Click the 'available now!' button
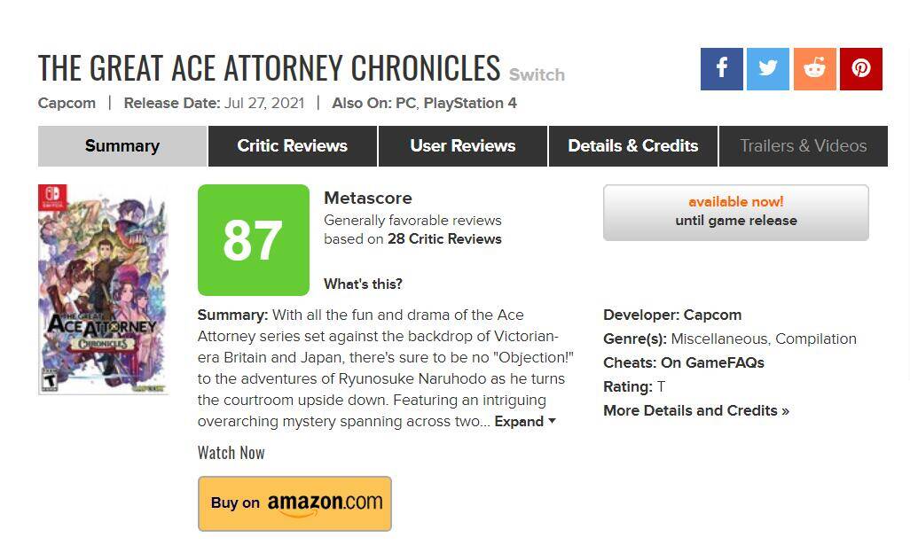 pyautogui.click(x=736, y=212)
